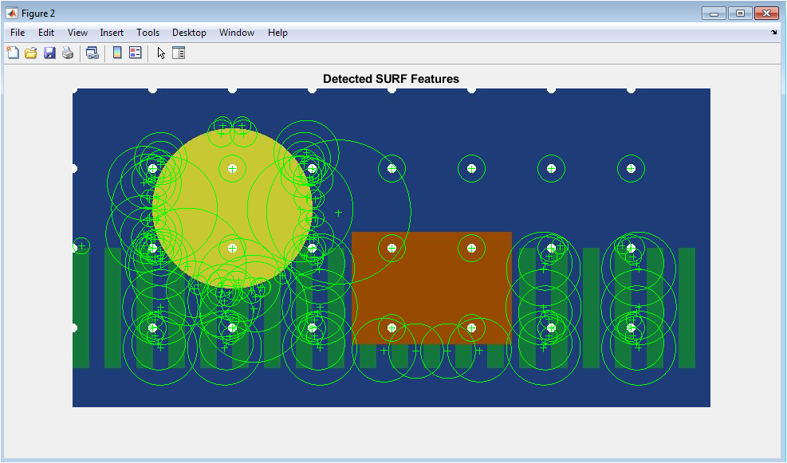Screen dimensions: 787x463
Task: Print the figure using the printer icon
Action: 68,53
